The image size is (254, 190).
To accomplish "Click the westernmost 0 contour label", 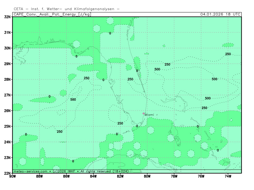I will pyautogui.click(x=26, y=134).
